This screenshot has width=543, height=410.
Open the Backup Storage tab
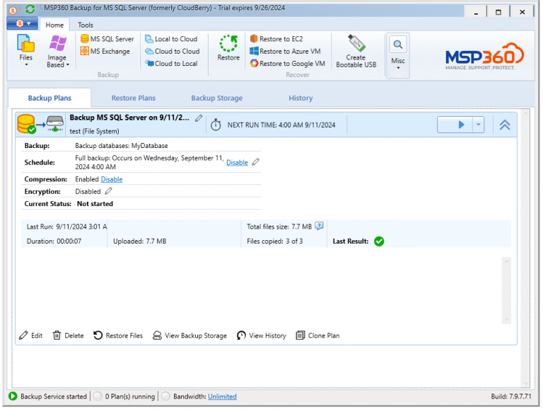point(217,98)
